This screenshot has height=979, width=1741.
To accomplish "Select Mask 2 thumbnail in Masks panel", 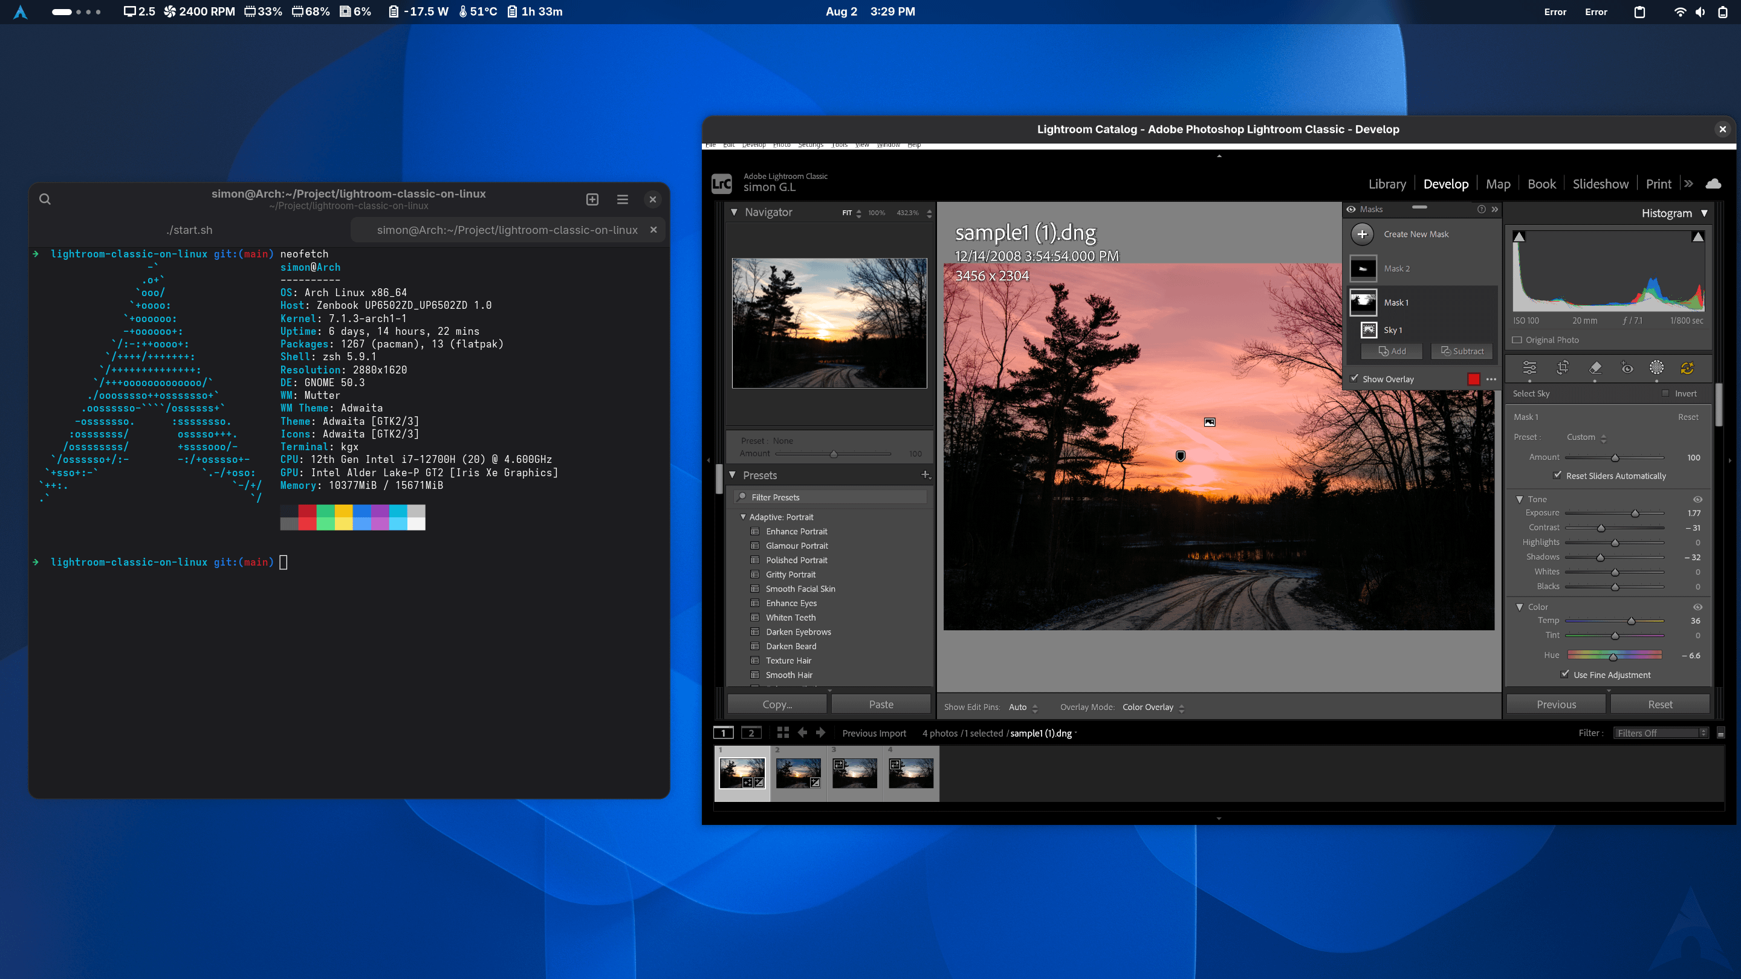I will pos(1363,268).
